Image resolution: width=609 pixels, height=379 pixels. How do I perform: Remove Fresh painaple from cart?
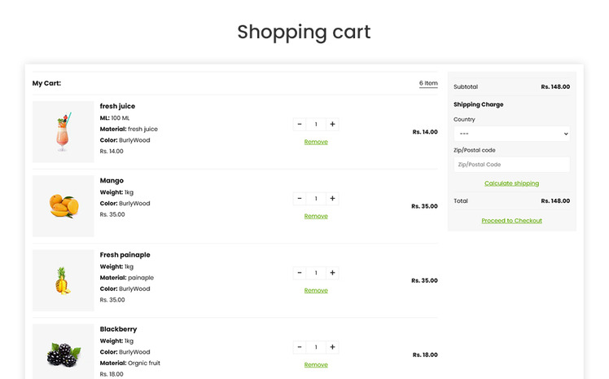(x=316, y=290)
